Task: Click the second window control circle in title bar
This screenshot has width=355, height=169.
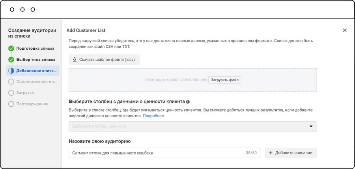Action: point(22,9)
